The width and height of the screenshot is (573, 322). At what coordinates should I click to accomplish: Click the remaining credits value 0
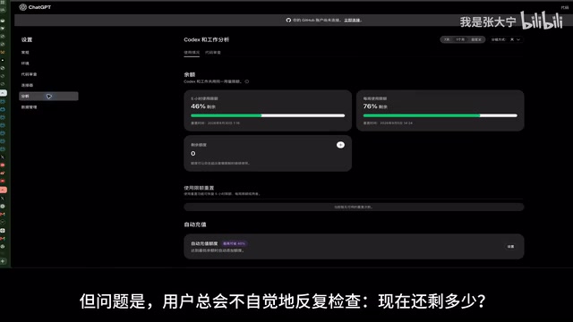pyautogui.click(x=193, y=154)
